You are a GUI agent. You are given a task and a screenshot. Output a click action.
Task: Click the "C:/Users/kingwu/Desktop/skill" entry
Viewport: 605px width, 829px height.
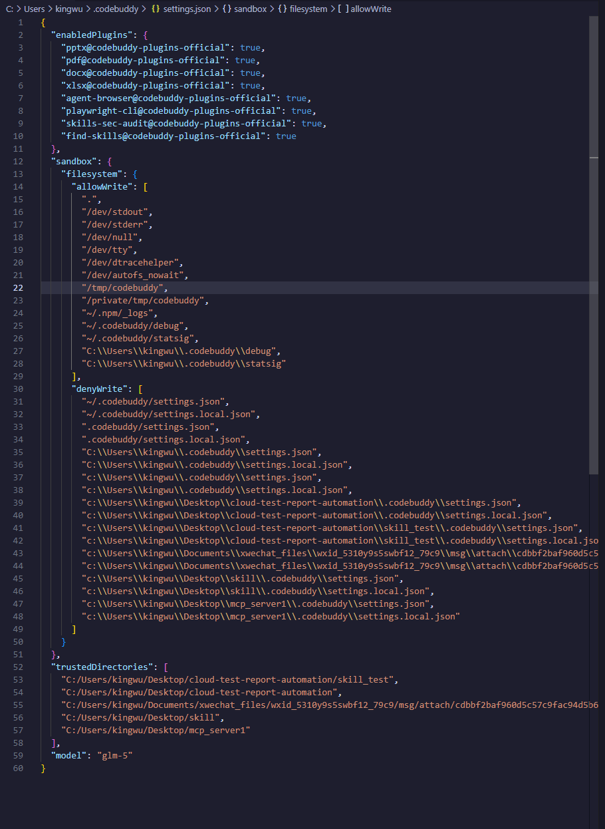coord(140,717)
